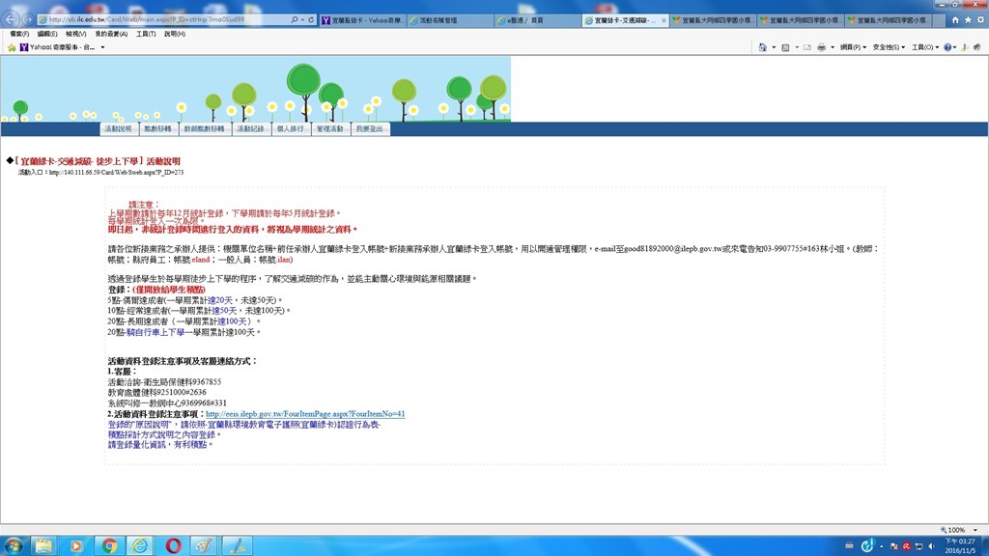Click the IE Home icon
Viewport: 989px width, 556px height.
[x=954, y=19]
